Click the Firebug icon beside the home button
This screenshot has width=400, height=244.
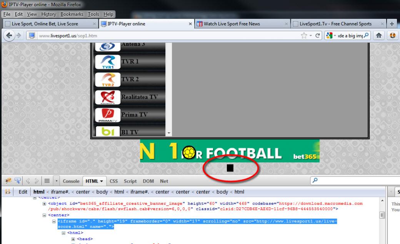click(x=393, y=35)
